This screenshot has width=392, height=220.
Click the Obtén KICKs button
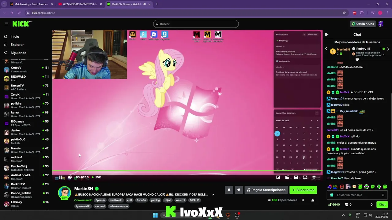click(363, 24)
